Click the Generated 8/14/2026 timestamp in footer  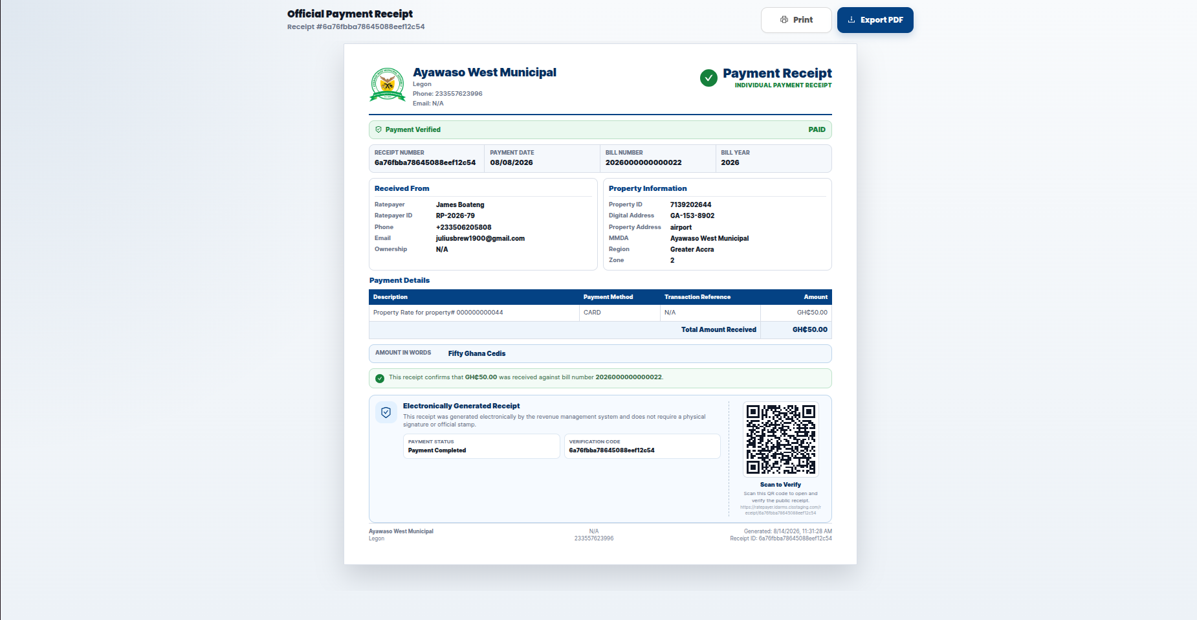pyautogui.click(x=788, y=531)
